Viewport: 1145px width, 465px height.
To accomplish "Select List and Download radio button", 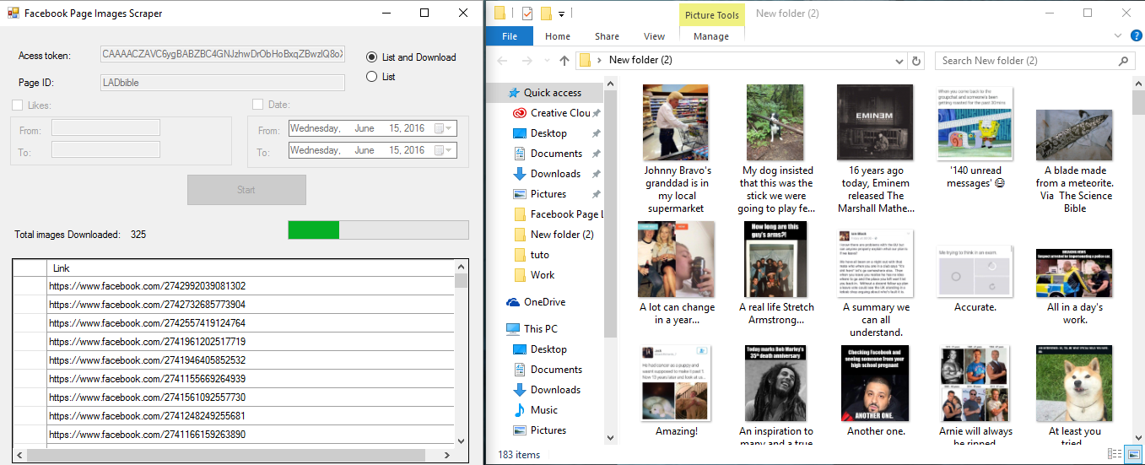I will 411,57.
